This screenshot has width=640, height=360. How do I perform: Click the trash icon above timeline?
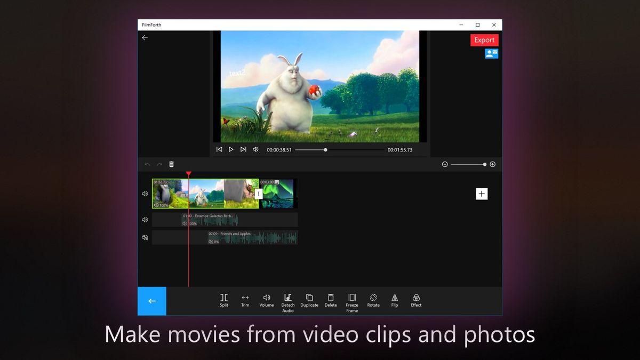tap(171, 164)
